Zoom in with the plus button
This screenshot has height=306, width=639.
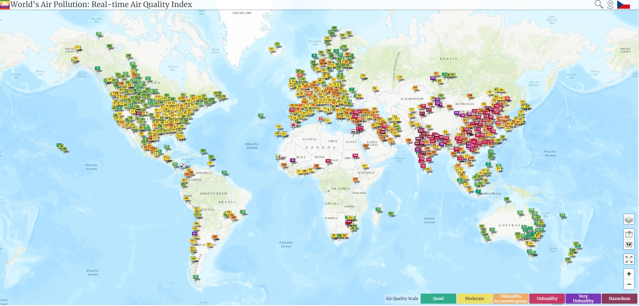pyautogui.click(x=629, y=274)
